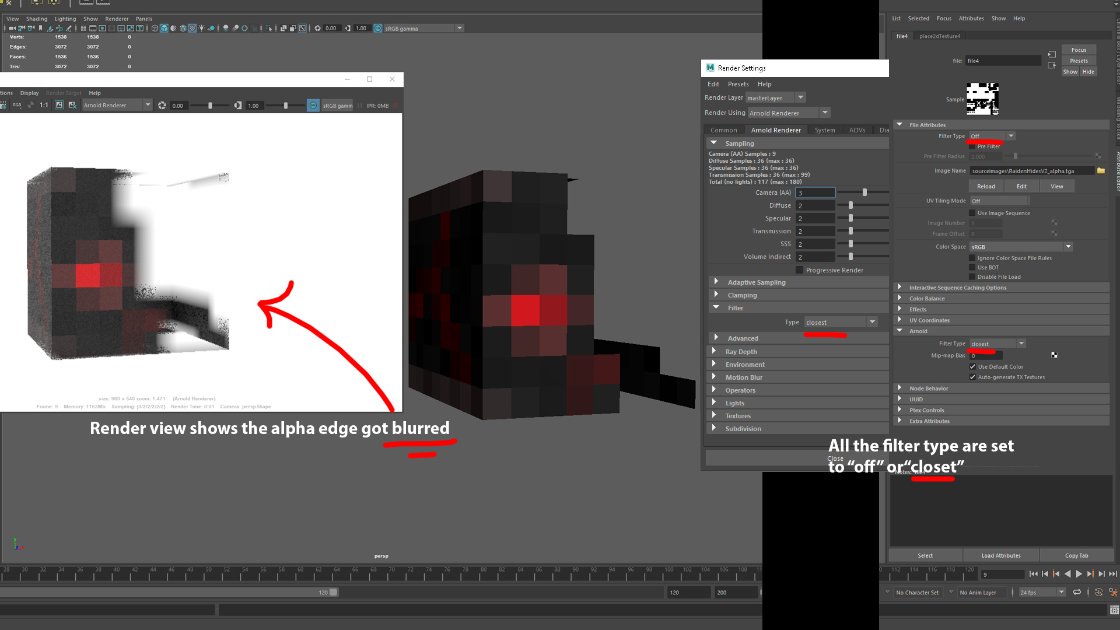Uncheck Use Default Color
Screen dimensions: 1120x630
[973, 366]
